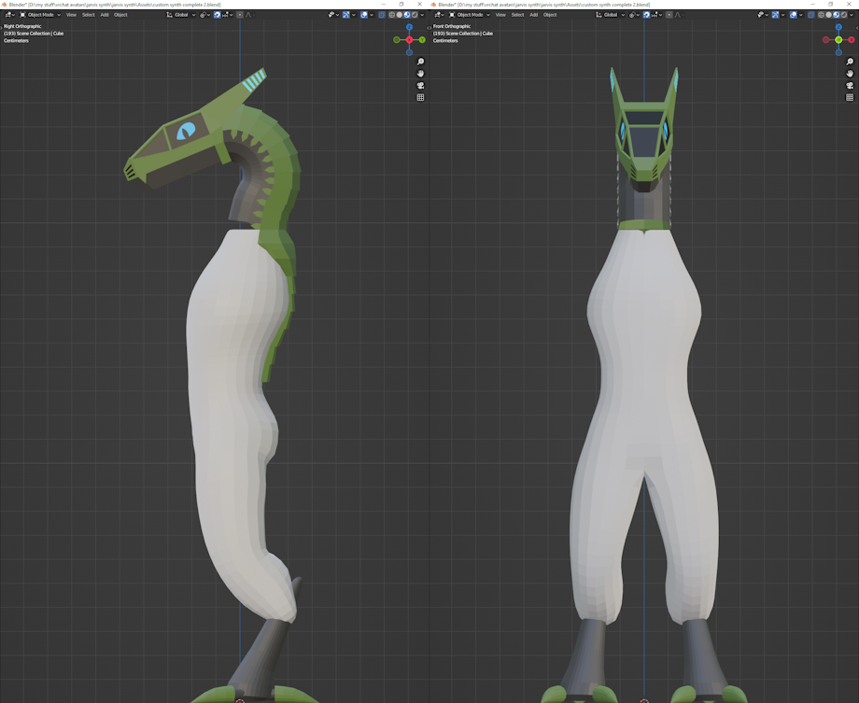The width and height of the screenshot is (859, 703).
Task: Open the Select menu in right viewport
Action: pyautogui.click(x=517, y=15)
